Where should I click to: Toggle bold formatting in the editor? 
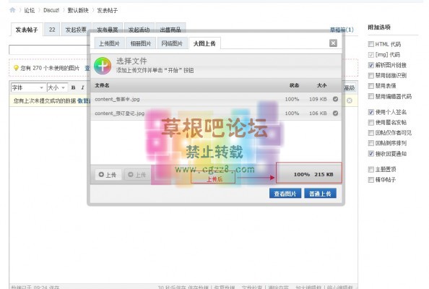(x=73, y=87)
